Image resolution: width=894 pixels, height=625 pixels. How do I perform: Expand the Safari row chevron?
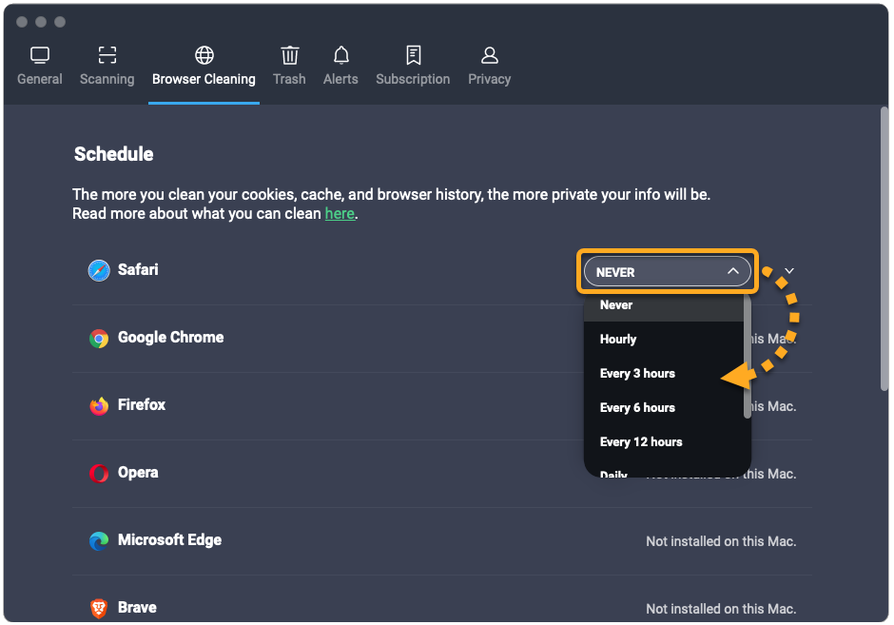coord(788,271)
